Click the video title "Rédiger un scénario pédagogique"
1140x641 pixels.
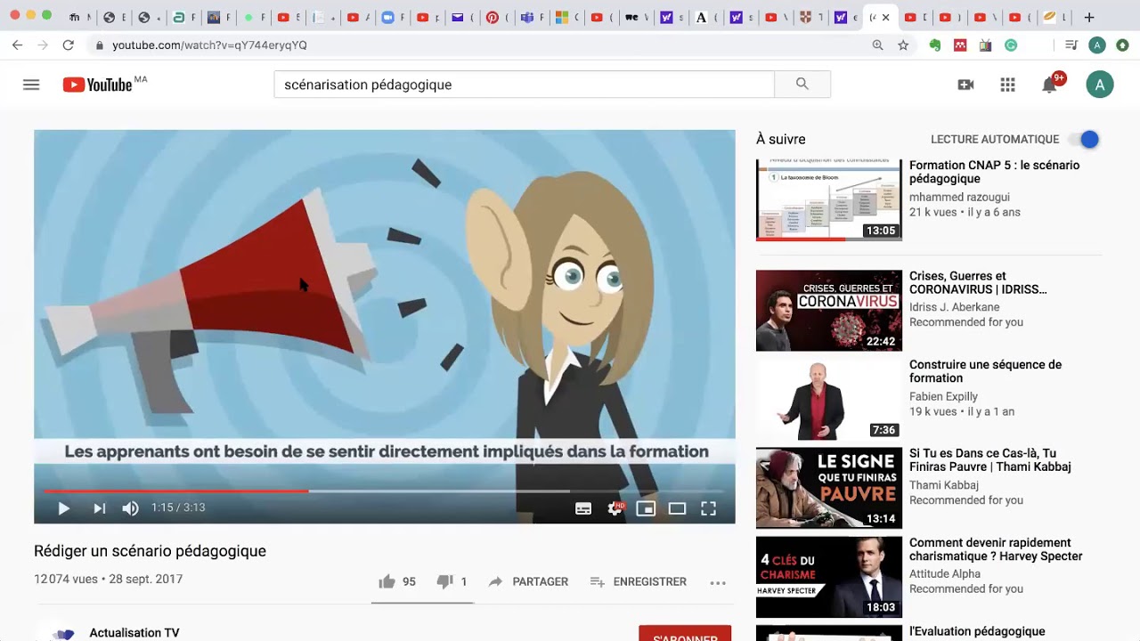click(x=150, y=551)
